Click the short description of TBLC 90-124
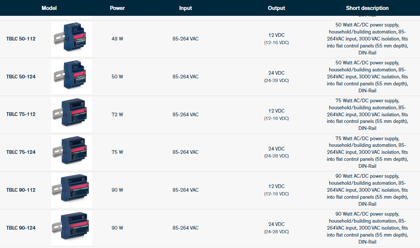 tap(367, 228)
